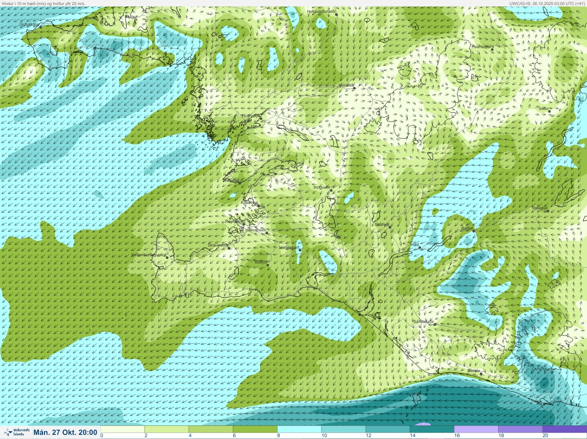Click the legend value 18
Image resolution: width=587 pixels, height=439 pixels.
pos(501,435)
